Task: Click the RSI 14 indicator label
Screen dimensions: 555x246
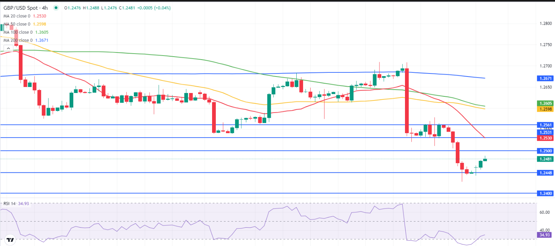Action: tap(10, 204)
